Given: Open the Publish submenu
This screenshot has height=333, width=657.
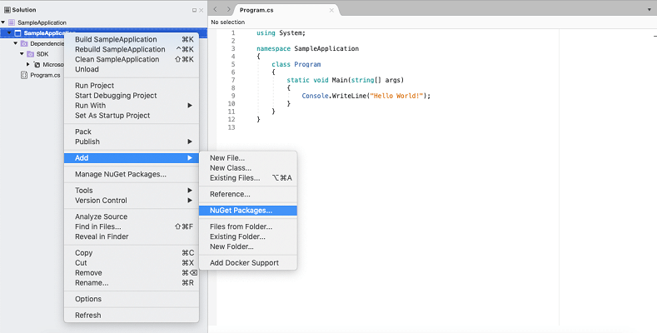Looking at the screenshot, I should [x=131, y=142].
